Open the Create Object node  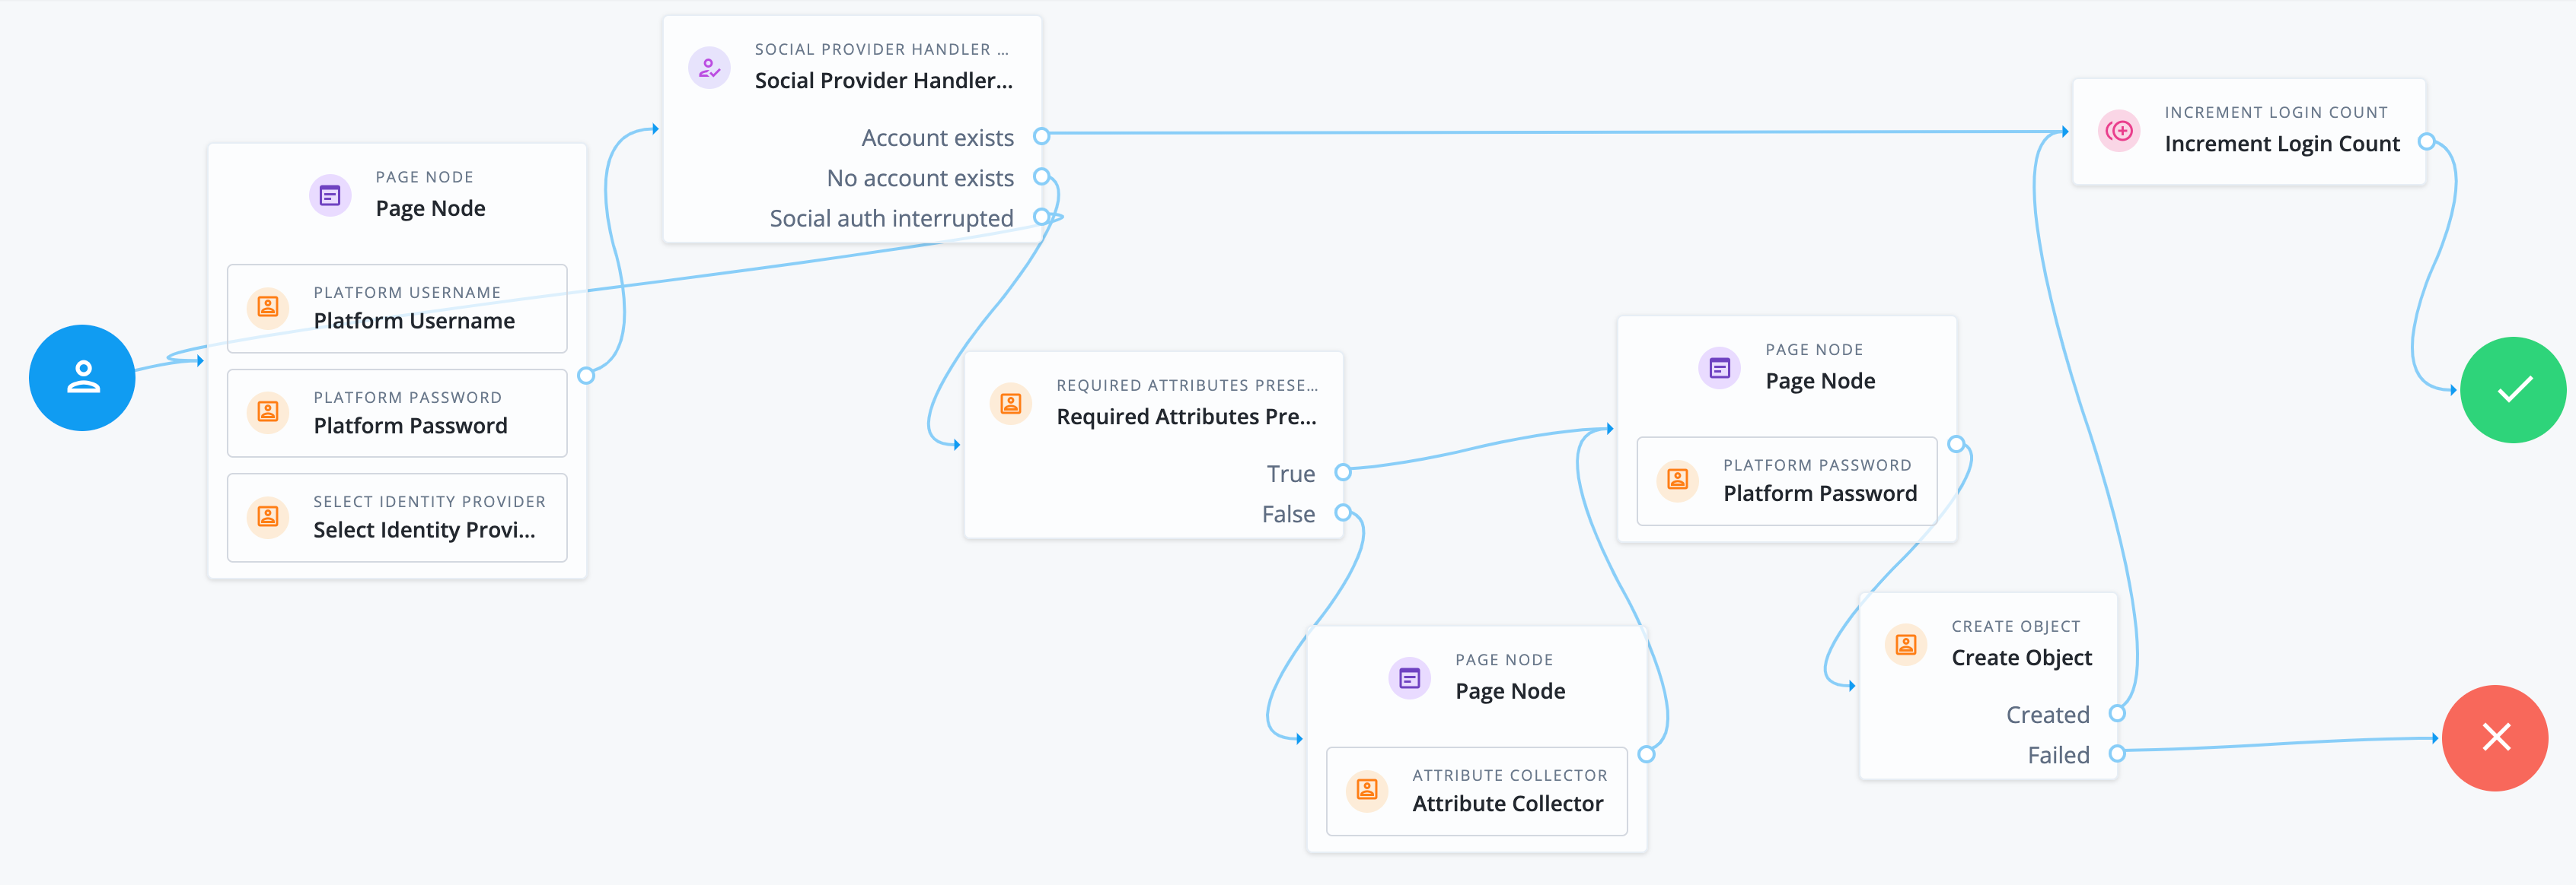2021,656
